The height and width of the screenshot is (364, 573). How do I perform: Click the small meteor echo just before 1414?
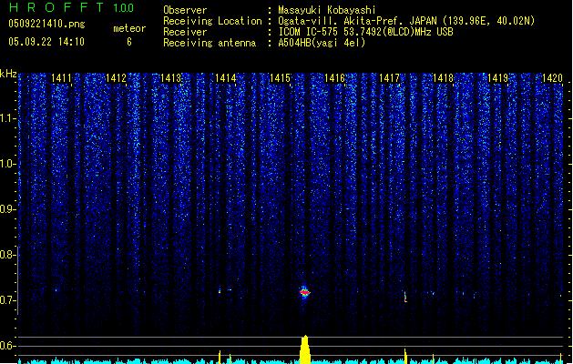click(x=220, y=291)
